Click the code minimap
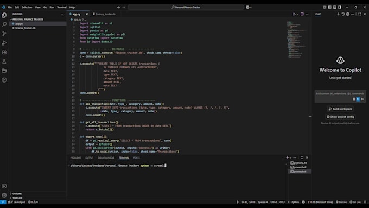369x208 pixels. click(296, 39)
